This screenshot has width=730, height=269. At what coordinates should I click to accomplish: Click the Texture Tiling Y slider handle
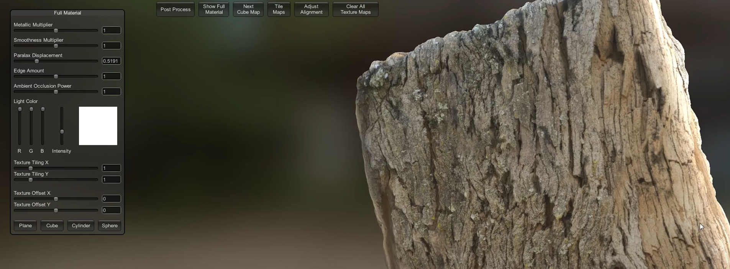tap(31, 180)
